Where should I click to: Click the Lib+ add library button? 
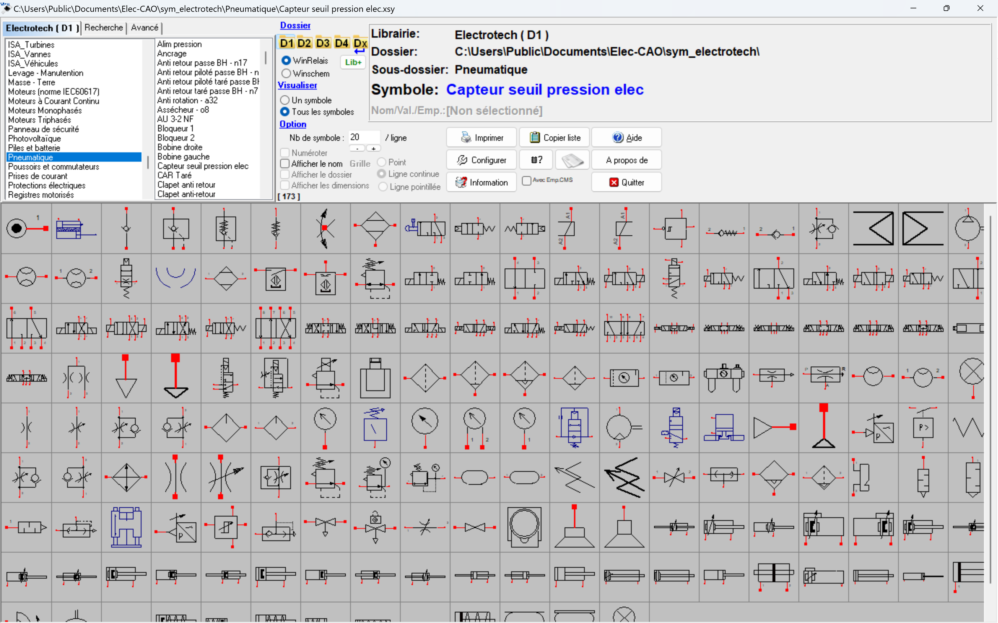(353, 62)
